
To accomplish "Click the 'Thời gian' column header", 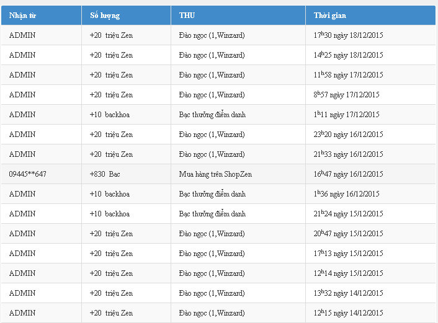I will 330,15.
